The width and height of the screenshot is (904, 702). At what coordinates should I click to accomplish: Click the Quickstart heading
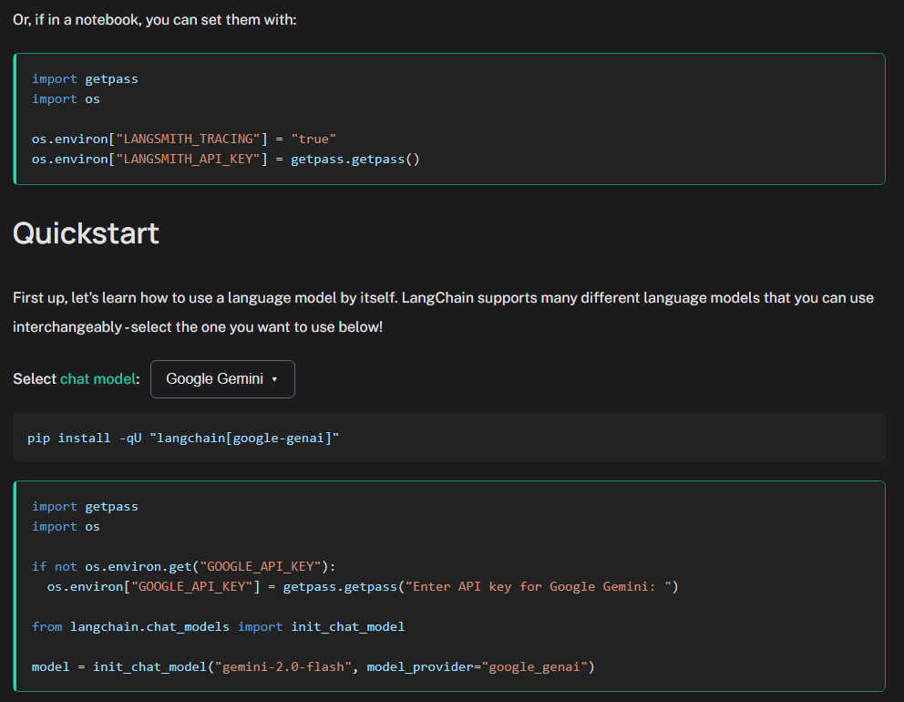point(86,233)
